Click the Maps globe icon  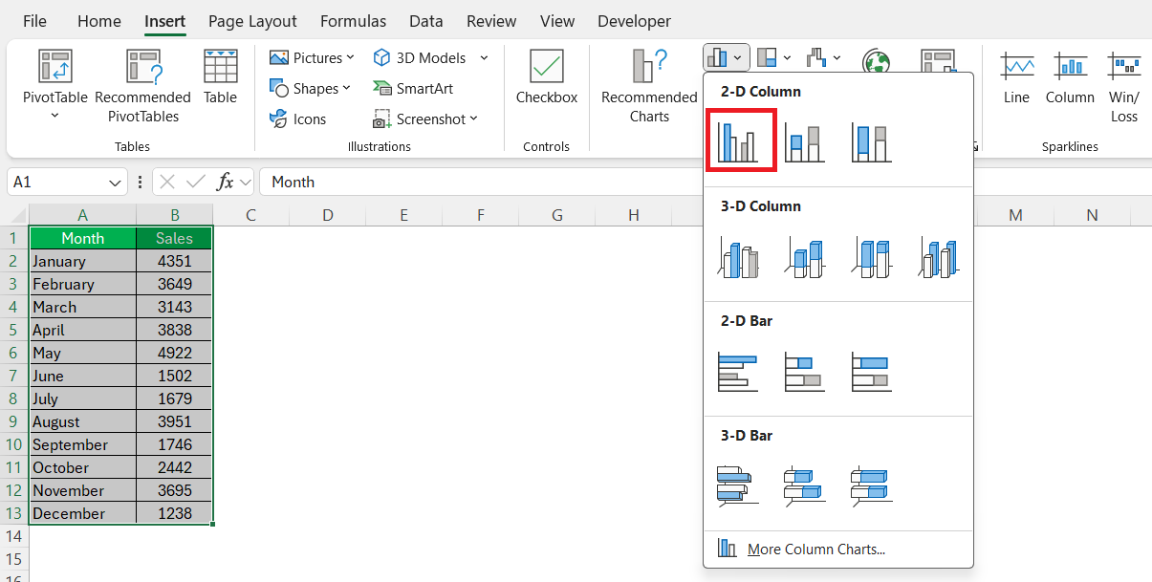pyautogui.click(x=876, y=61)
